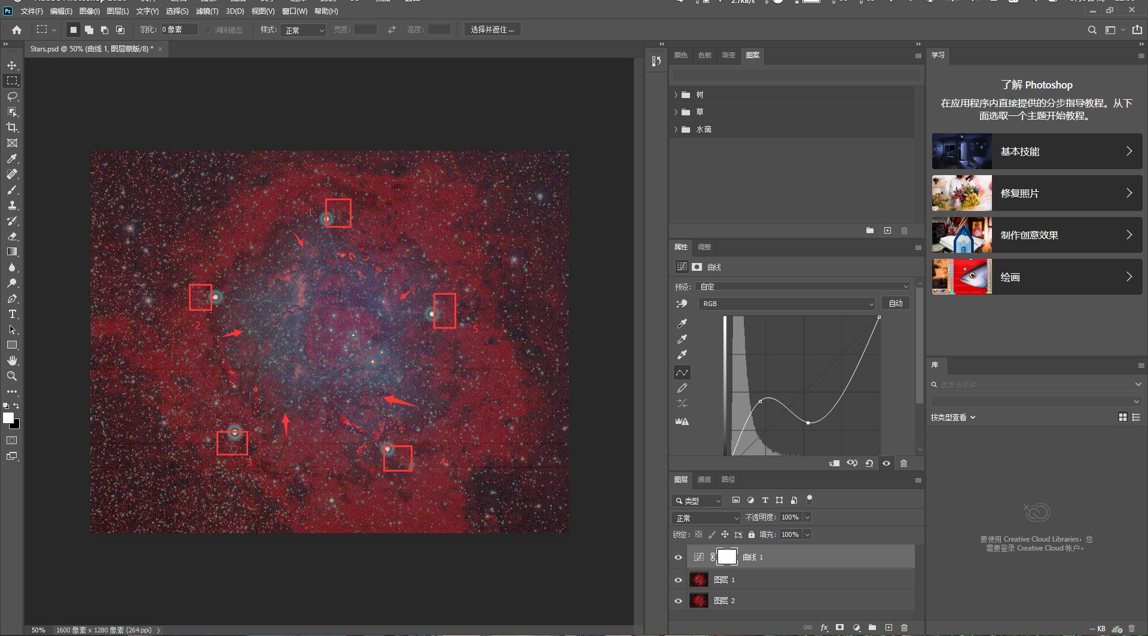Open the RGB channel dropdown

(x=787, y=304)
